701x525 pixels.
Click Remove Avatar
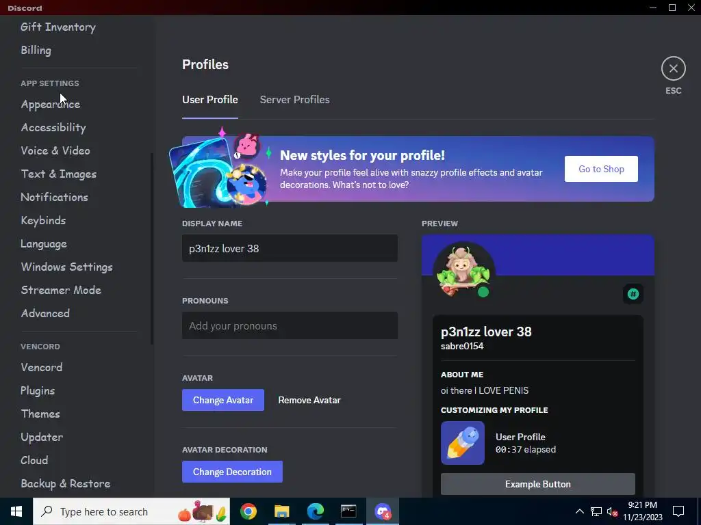pos(309,400)
